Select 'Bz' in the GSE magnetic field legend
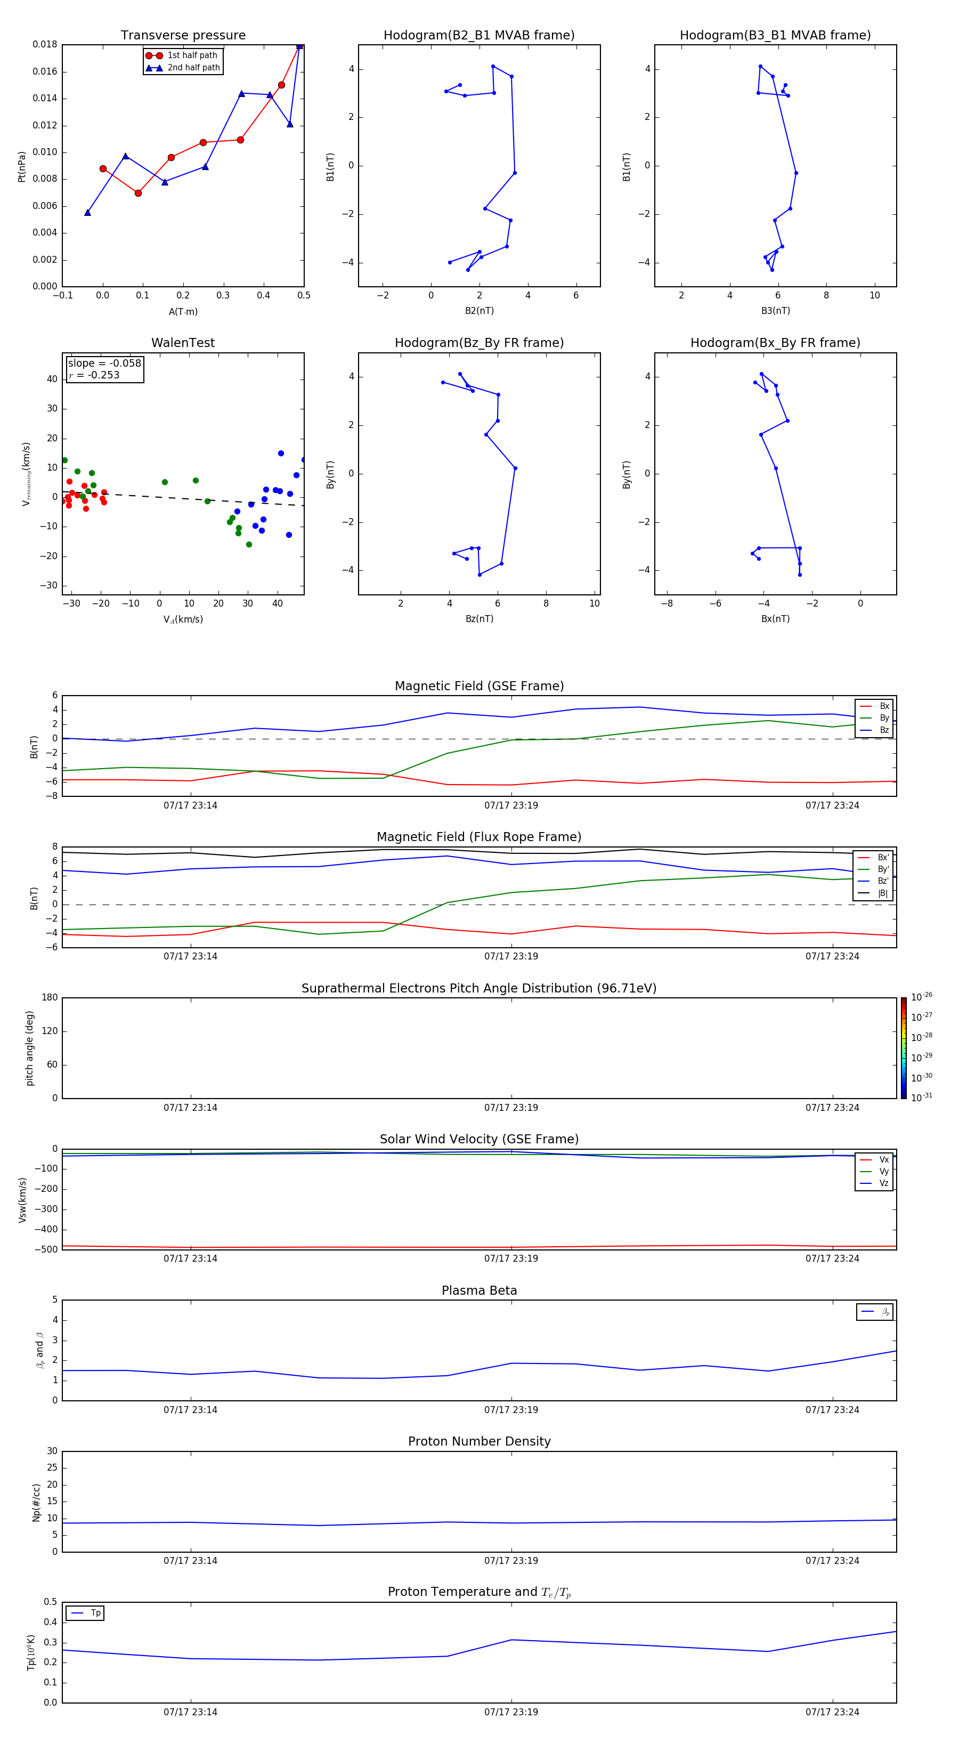959x1759 pixels. coord(875,730)
